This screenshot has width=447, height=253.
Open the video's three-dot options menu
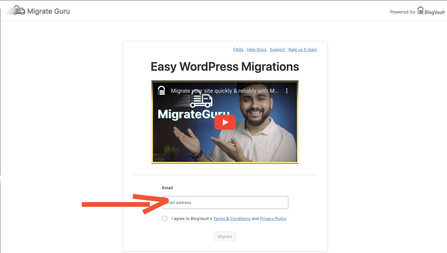coord(286,91)
